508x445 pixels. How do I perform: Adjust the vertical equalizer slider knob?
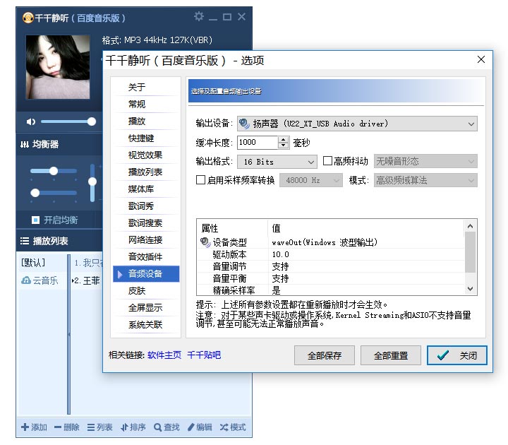click(x=92, y=182)
